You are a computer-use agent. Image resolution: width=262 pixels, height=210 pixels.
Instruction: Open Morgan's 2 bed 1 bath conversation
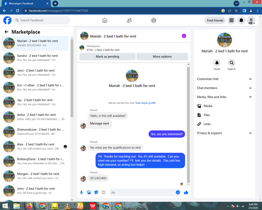point(35,176)
